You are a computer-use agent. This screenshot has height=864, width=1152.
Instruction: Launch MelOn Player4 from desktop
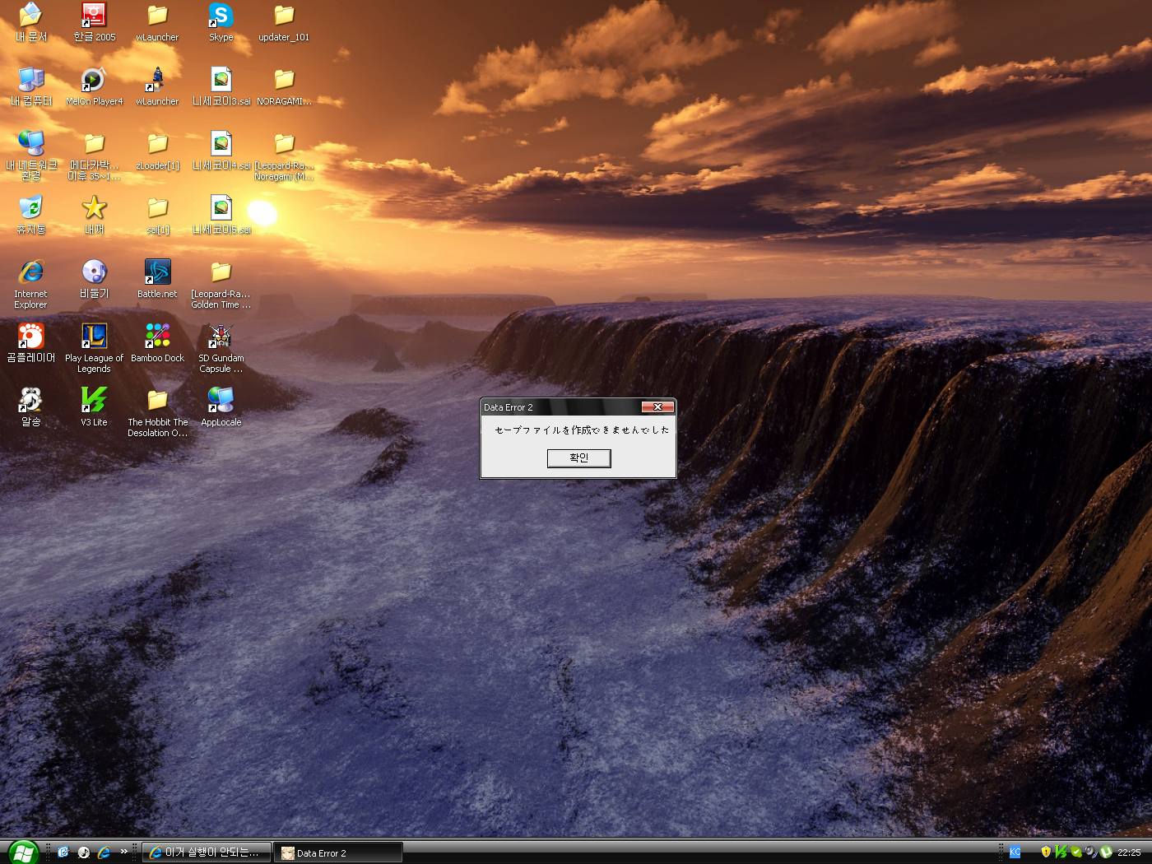pos(94,80)
